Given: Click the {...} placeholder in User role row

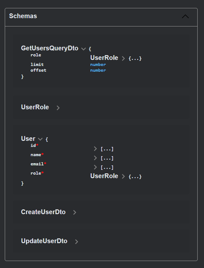Looking at the screenshot, I should point(135,177).
